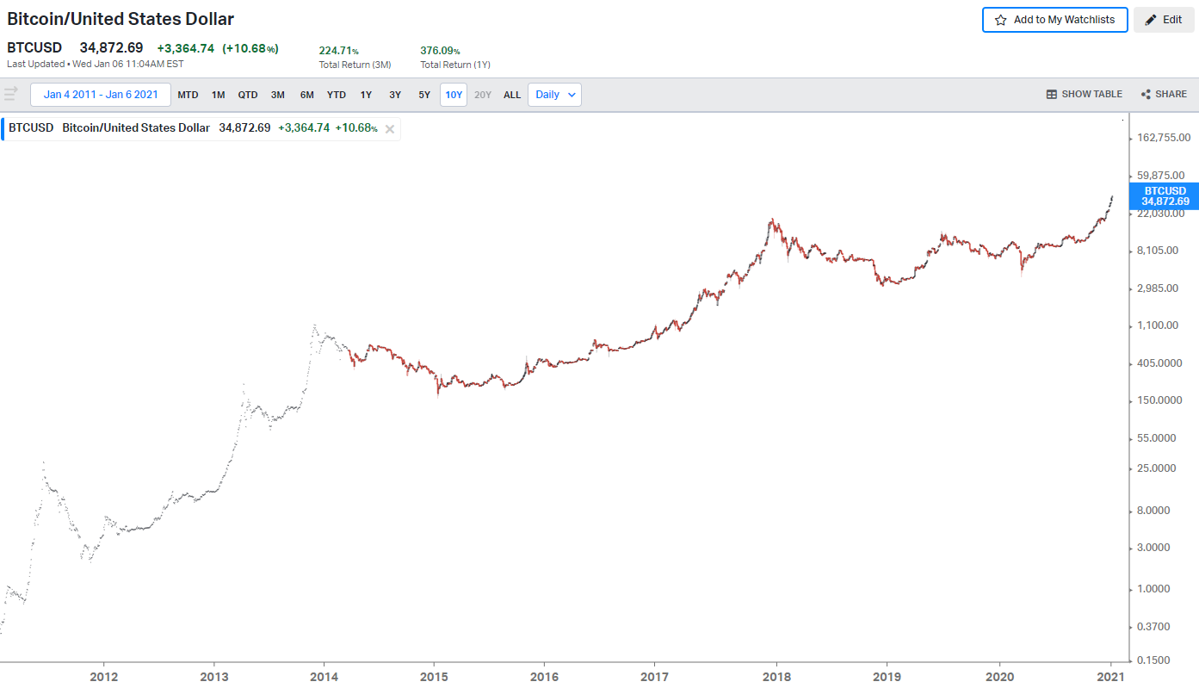Screen dimensions: 1199x688
Task: Select the 3M time range
Action: (x=277, y=95)
